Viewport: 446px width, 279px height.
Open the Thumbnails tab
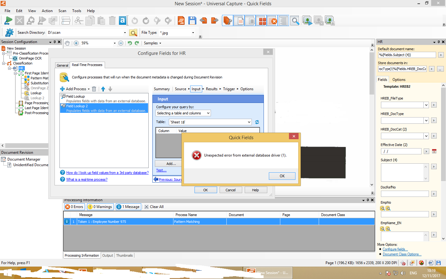click(x=124, y=255)
